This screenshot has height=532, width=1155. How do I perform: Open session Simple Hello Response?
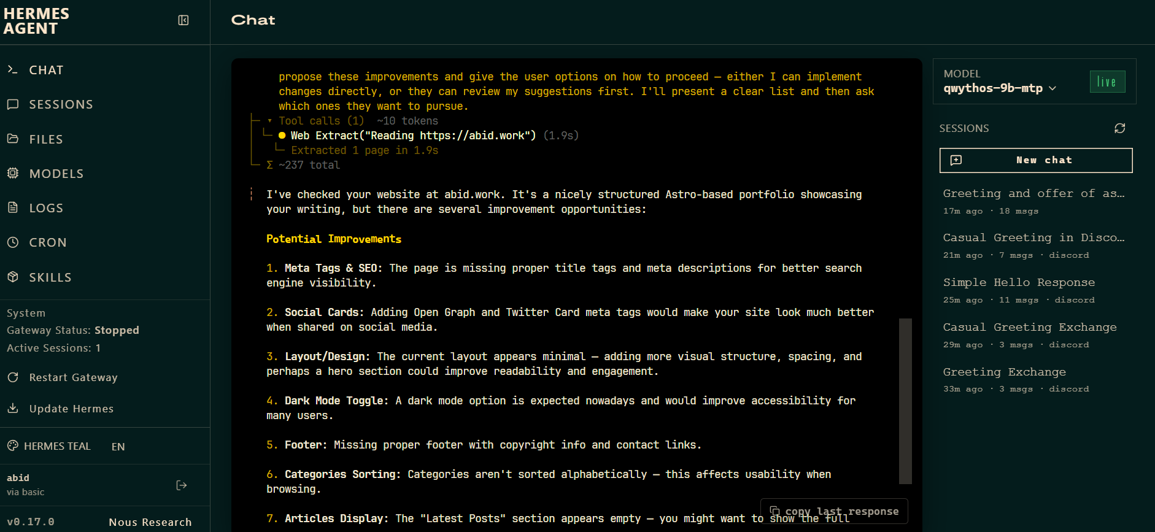coord(1036,290)
